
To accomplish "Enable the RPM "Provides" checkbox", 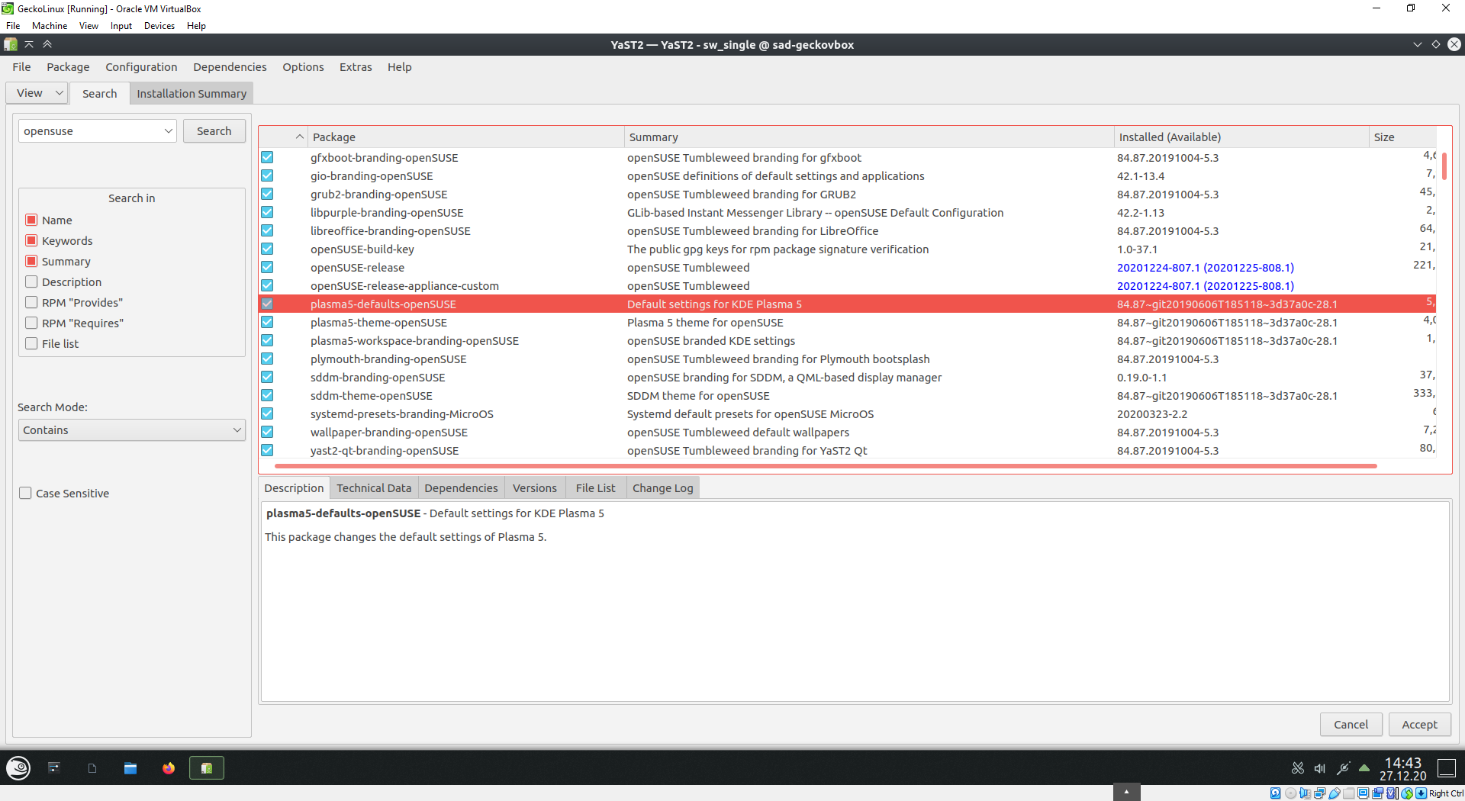I will [x=31, y=302].
